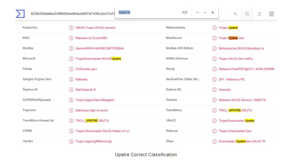Click the NANO-Antivirus vendor name
This screenshot has width=294, height=165.
click(x=177, y=58)
